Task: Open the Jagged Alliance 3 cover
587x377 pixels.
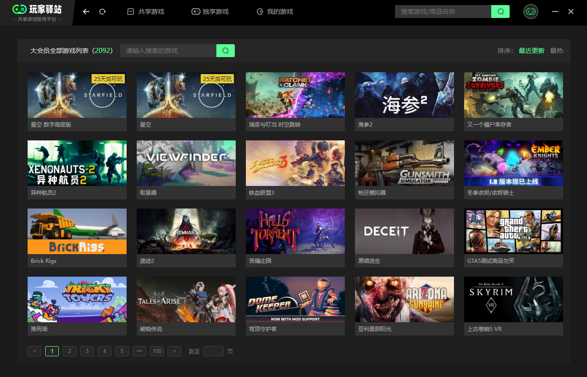Action: 295,163
